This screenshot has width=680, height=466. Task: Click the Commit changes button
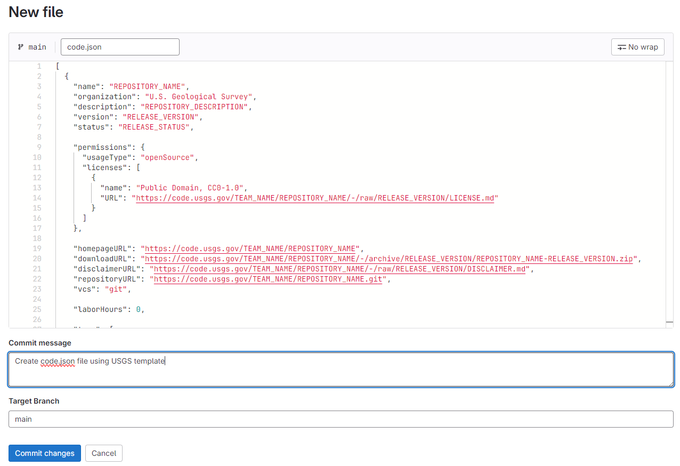[45, 453]
